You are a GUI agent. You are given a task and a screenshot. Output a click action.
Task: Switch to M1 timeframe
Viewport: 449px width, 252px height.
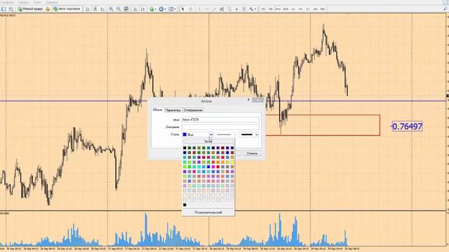pos(263,9)
